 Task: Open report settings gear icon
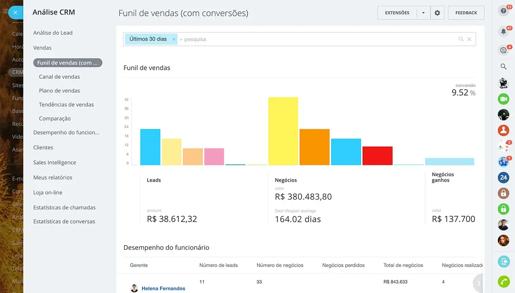pyautogui.click(x=437, y=13)
